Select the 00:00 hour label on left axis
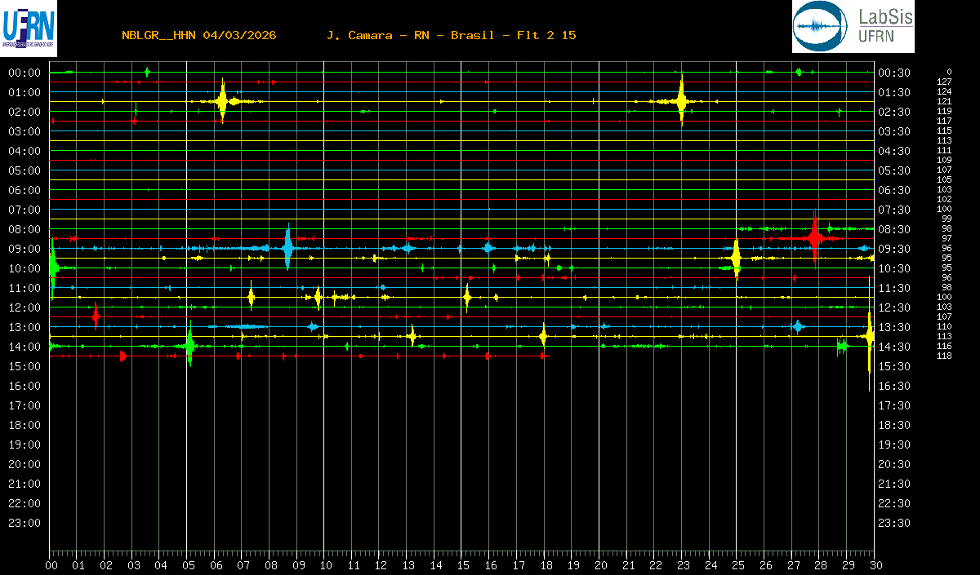 pyautogui.click(x=24, y=73)
